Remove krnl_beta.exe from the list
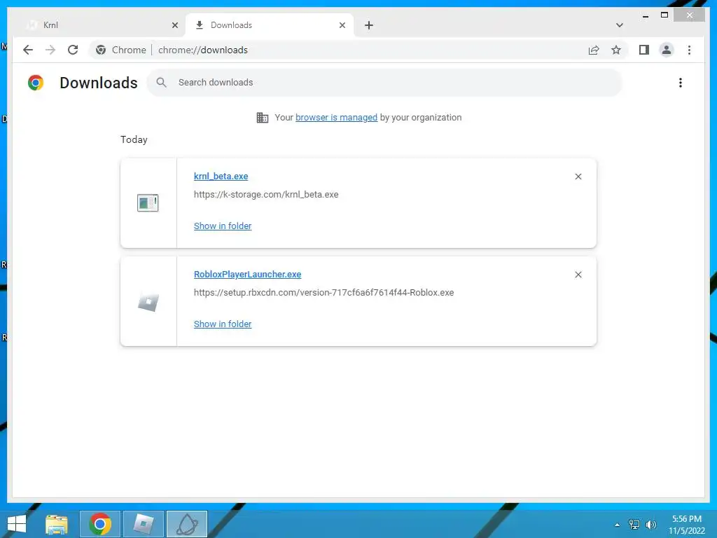This screenshot has width=717, height=538. (578, 177)
